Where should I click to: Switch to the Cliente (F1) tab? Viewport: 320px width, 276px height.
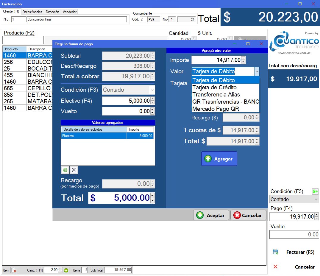[x=11, y=11]
